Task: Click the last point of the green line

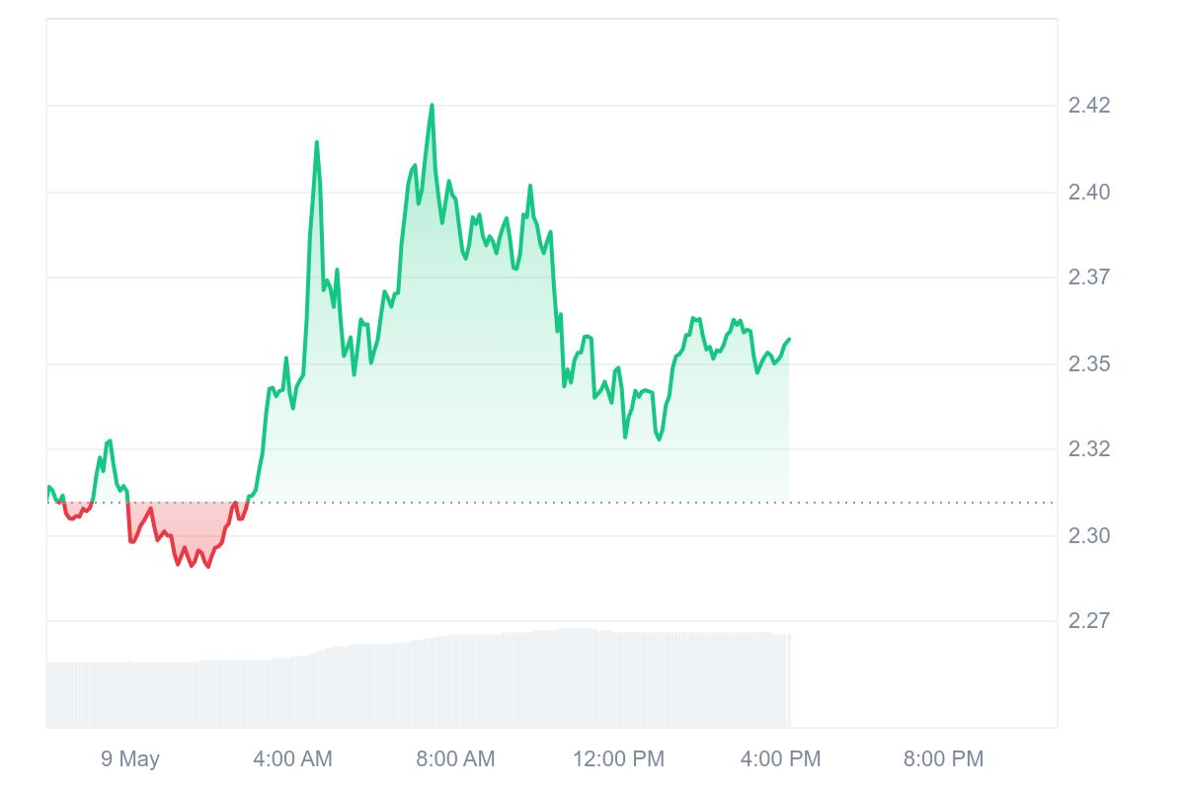Action: (789, 340)
